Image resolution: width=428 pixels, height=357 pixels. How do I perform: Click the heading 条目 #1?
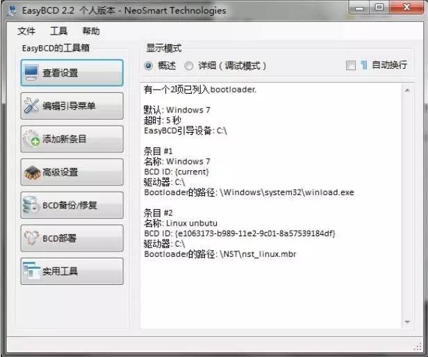[158, 151]
